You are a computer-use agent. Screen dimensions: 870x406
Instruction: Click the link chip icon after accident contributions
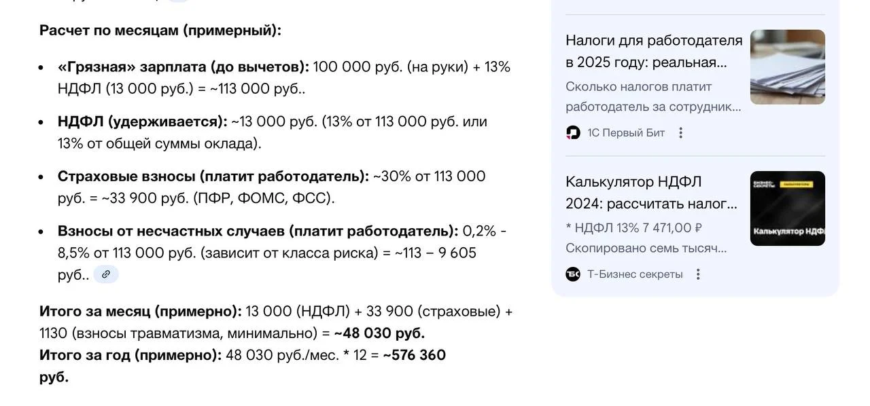[106, 274]
